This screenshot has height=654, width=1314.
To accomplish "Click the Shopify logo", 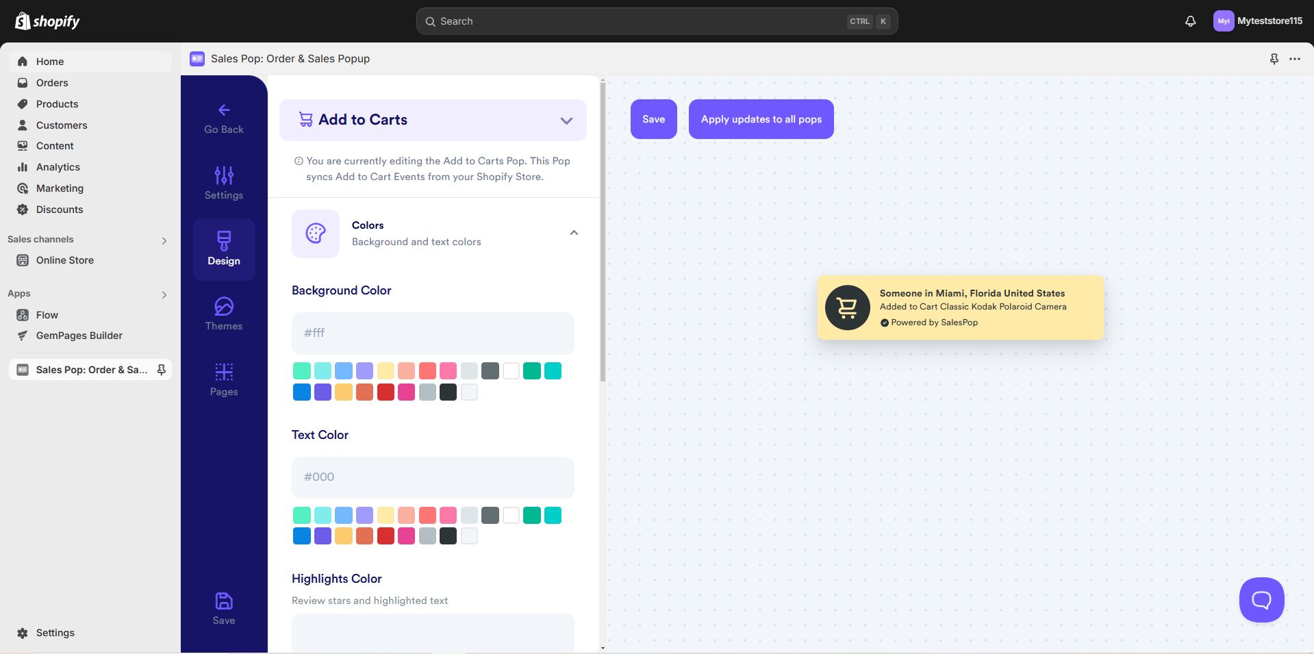I will tap(47, 21).
